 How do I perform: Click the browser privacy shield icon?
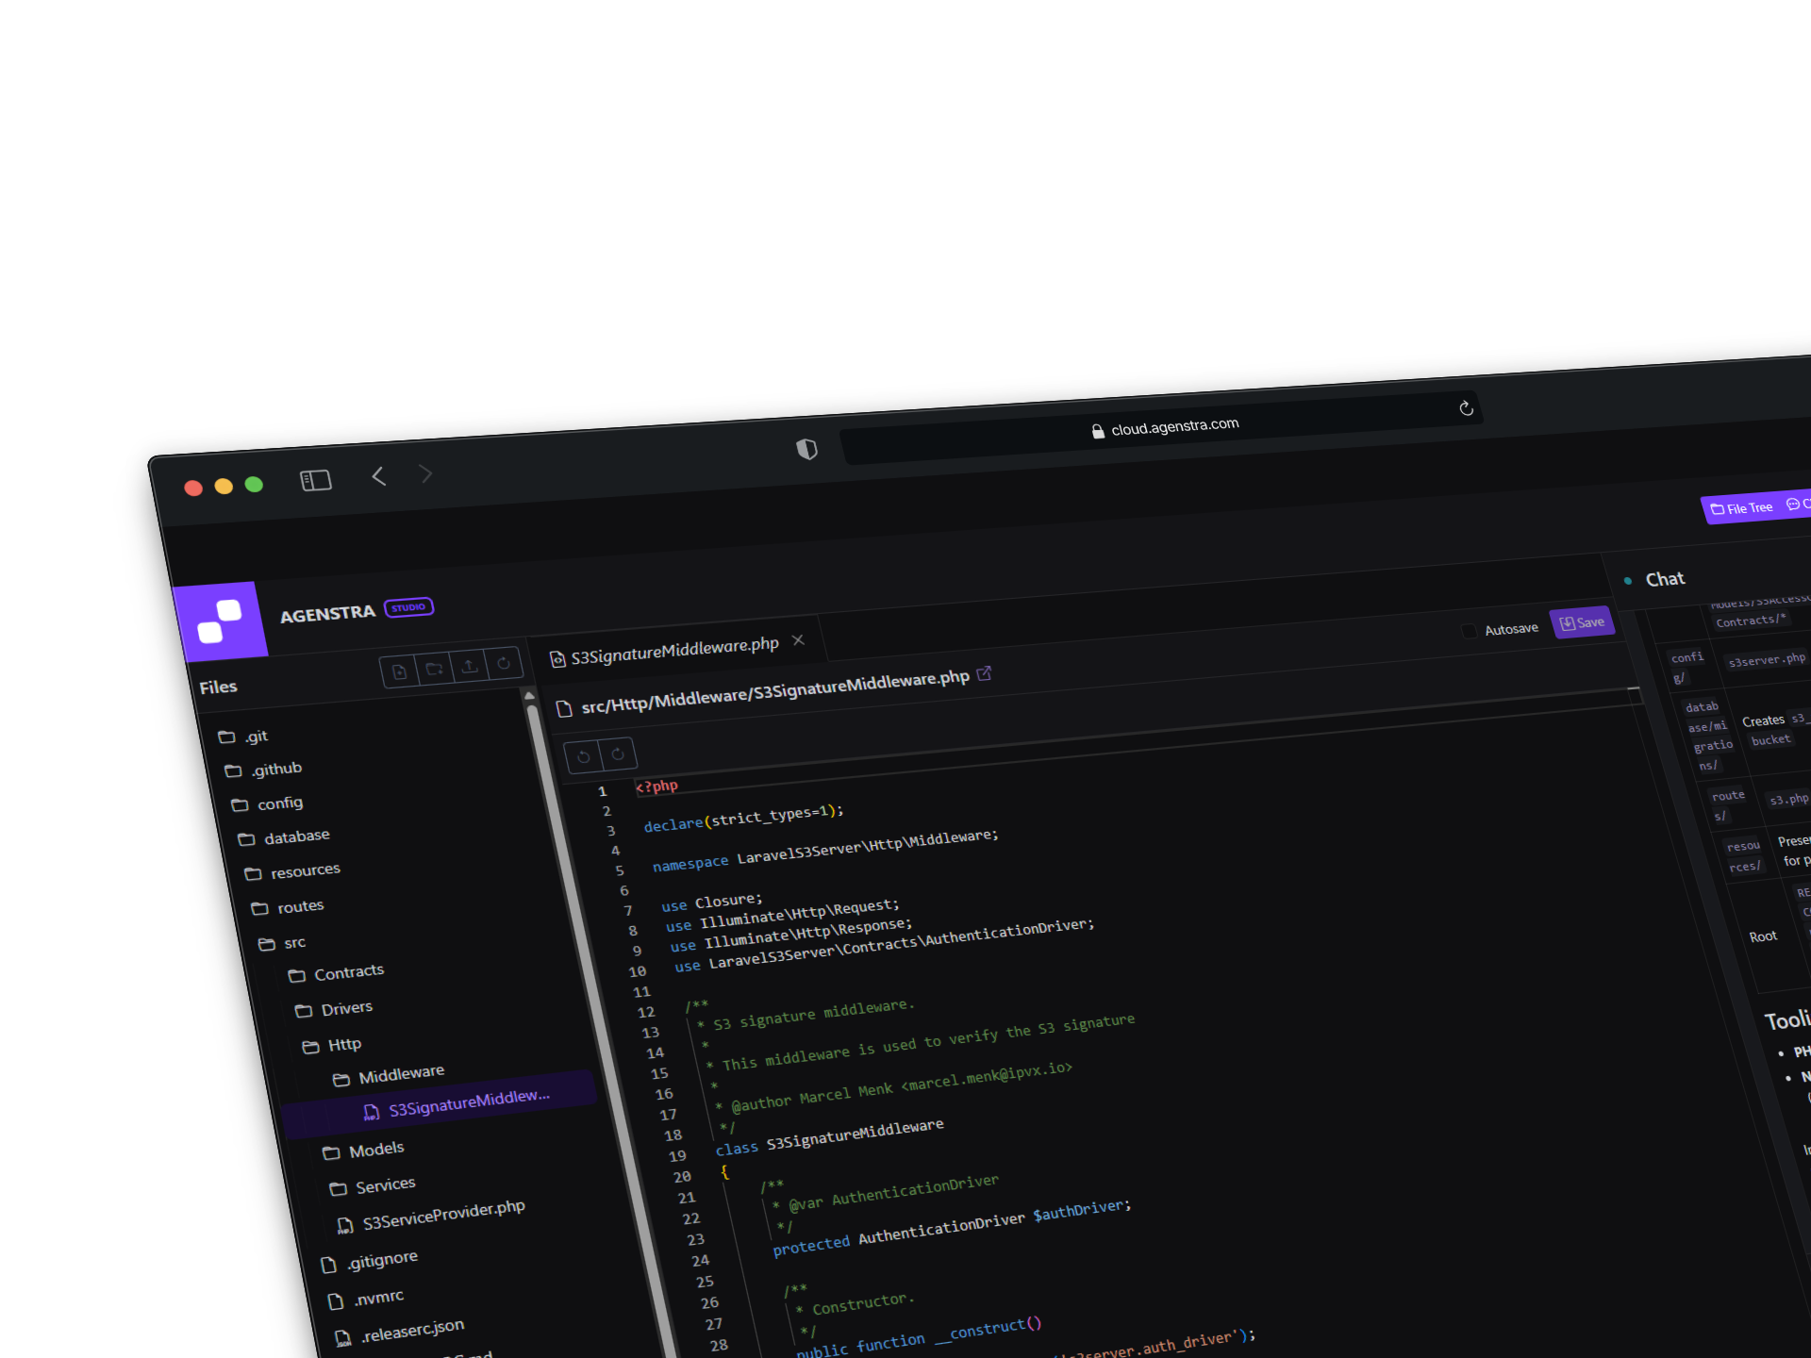point(806,449)
